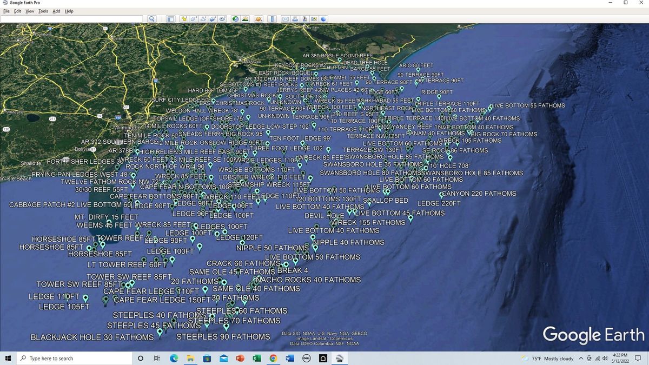The height and width of the screenshot is (365, 649).
Task: Click the Save Image toolbar icon
Action: tap(304, 19)
